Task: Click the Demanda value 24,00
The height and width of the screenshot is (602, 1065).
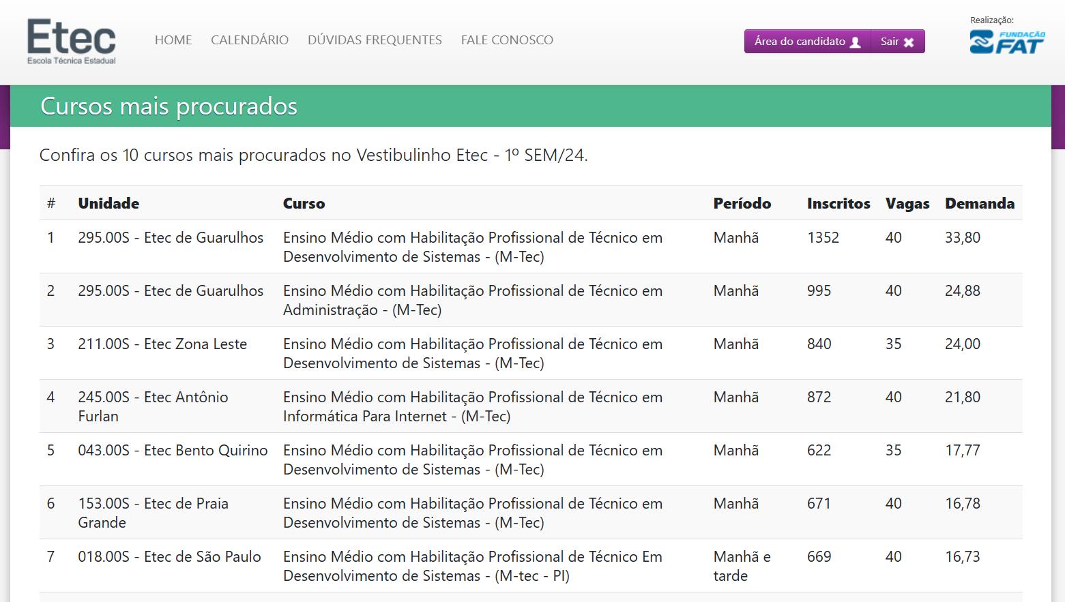Action: pyautogui.click(x=963, y=344)
